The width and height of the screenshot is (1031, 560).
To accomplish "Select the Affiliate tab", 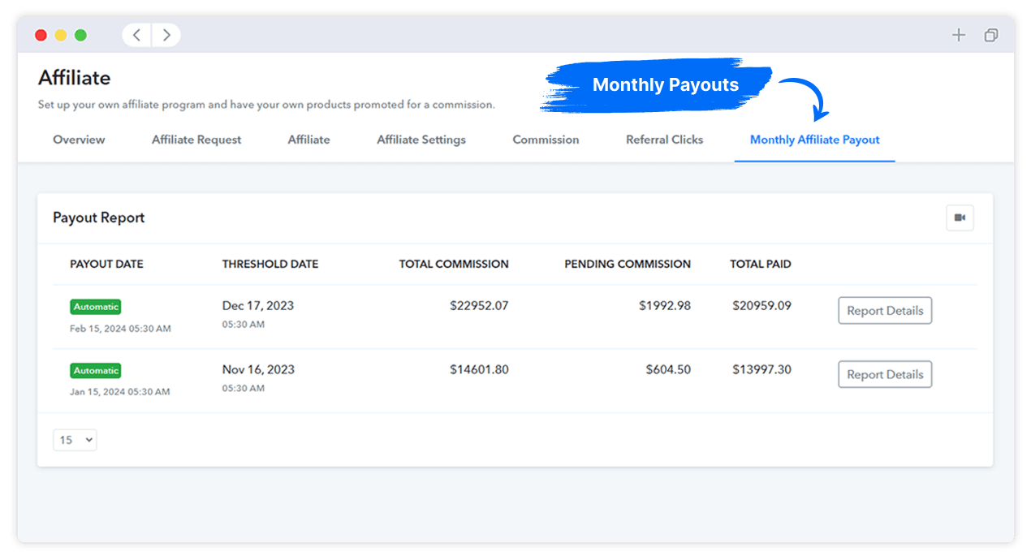I will (308, 139).
